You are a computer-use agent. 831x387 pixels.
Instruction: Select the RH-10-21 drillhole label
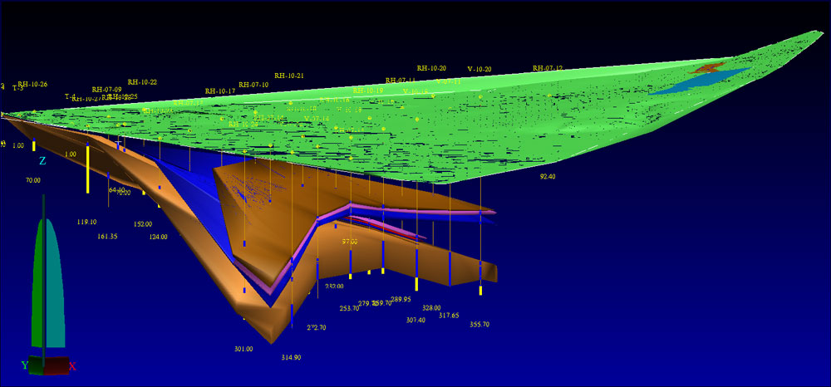tap(288, 76)
